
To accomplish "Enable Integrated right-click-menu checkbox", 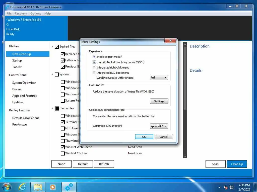I will (x=94, y=67).
